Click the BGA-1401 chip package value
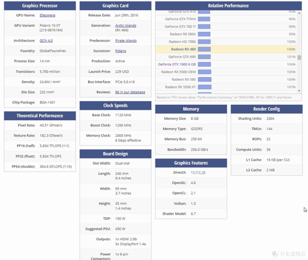The height and width of the screenshot is (260, 308). click(48, 102)
